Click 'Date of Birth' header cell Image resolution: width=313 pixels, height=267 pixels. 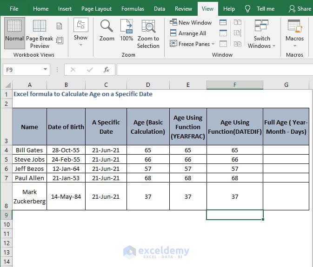[x=66, y=127]
